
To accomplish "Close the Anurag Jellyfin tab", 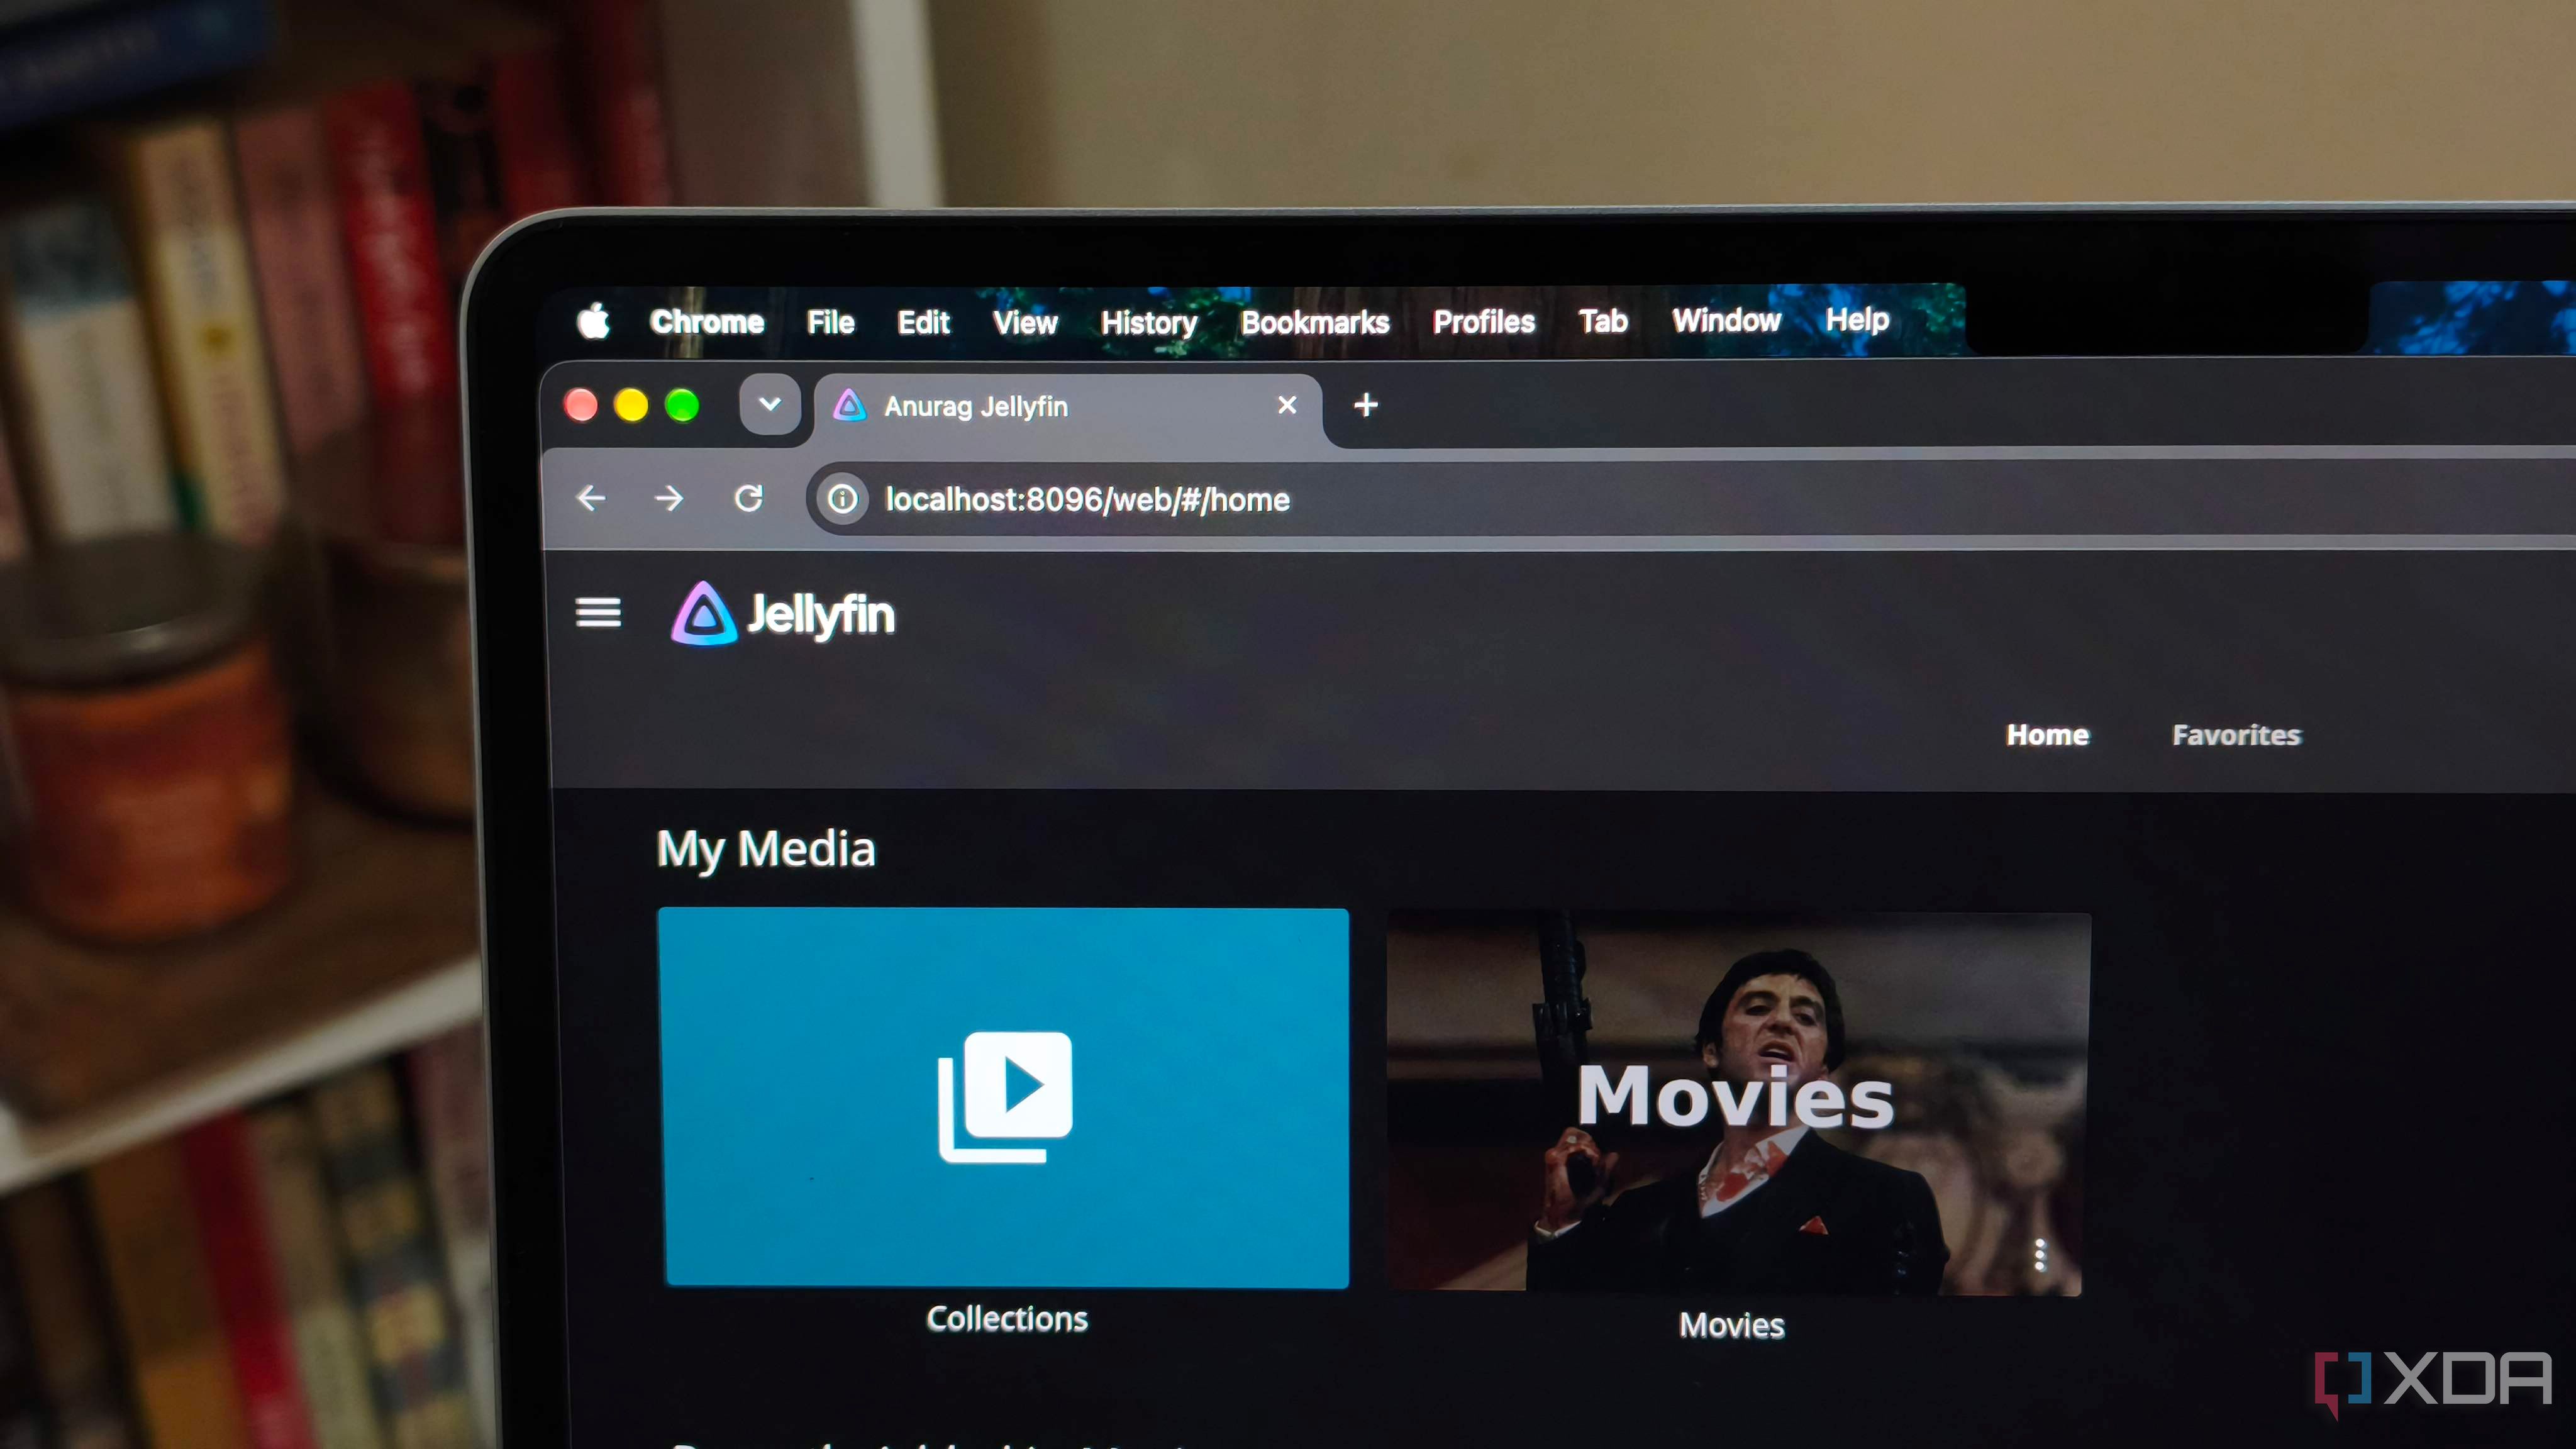I will (x=1287, y=404).
